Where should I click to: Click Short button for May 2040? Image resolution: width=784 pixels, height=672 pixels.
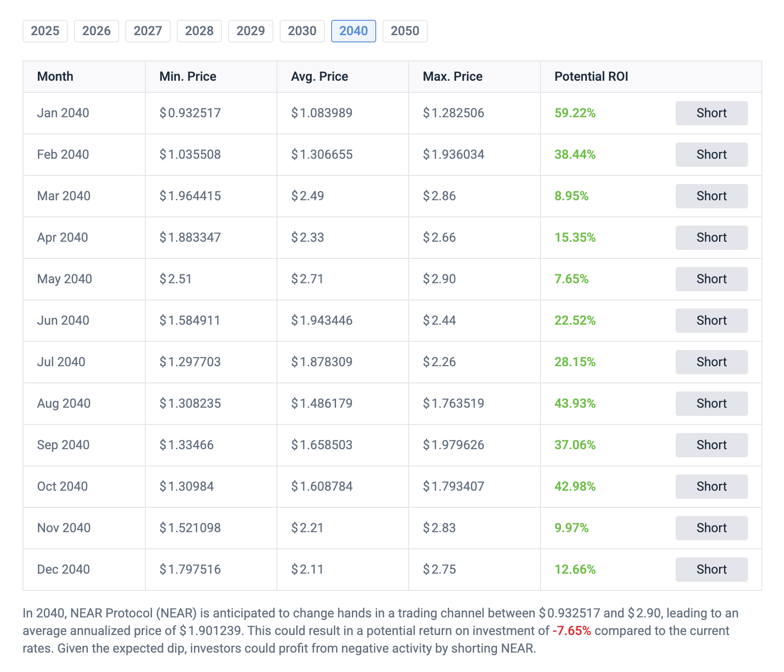point(711,279)
